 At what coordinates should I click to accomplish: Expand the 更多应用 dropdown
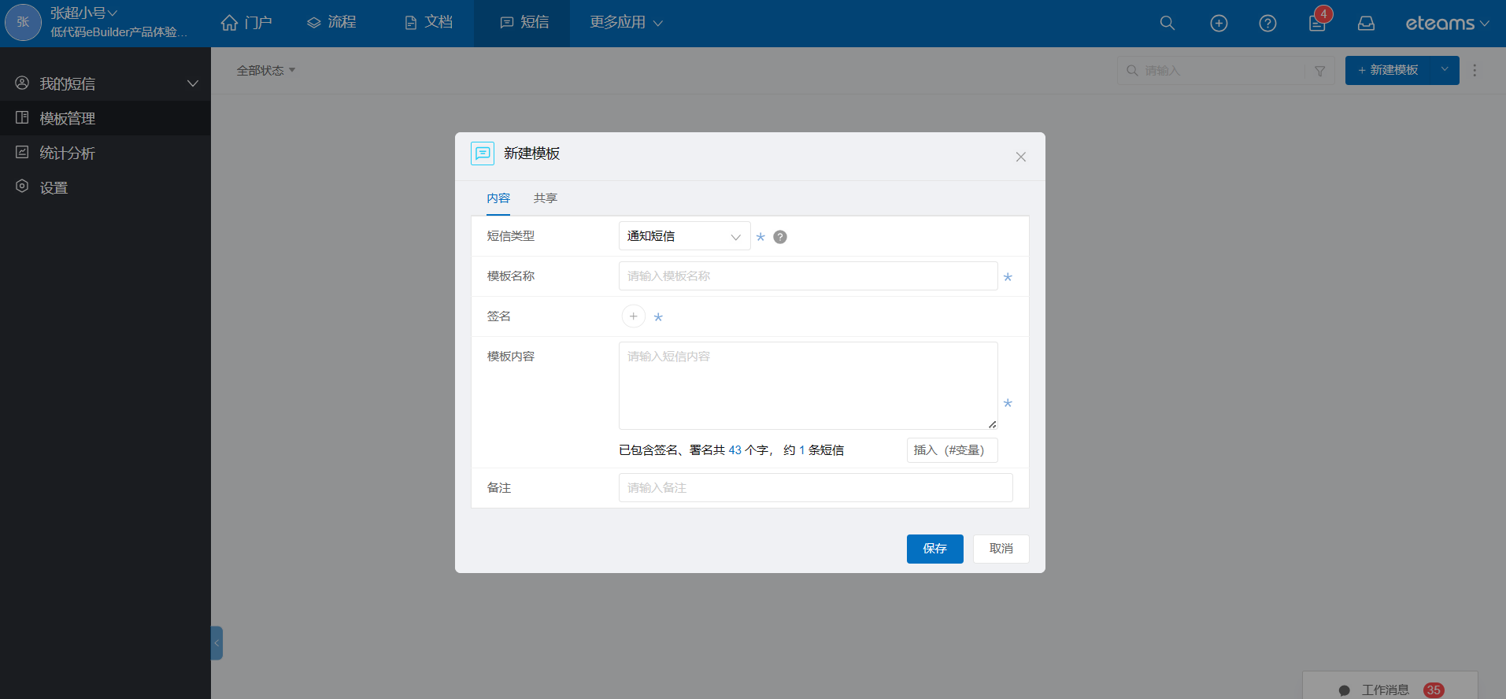click(x=627, y=23)
